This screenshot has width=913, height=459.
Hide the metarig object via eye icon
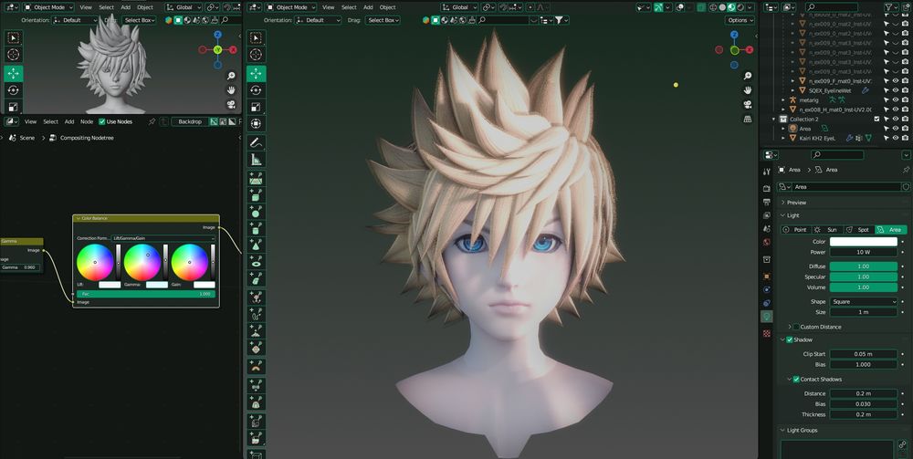click(896, 100)
